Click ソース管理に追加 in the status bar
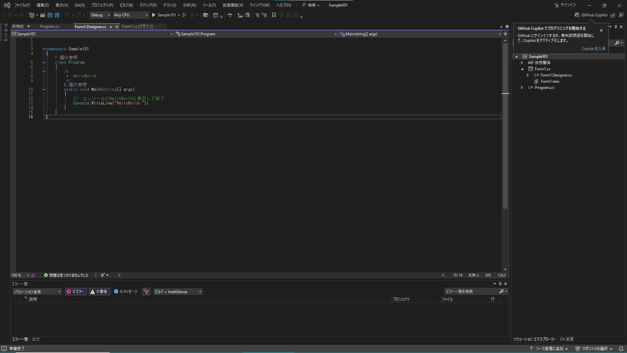The image size is (627, 353). click(x=549, y=349)
